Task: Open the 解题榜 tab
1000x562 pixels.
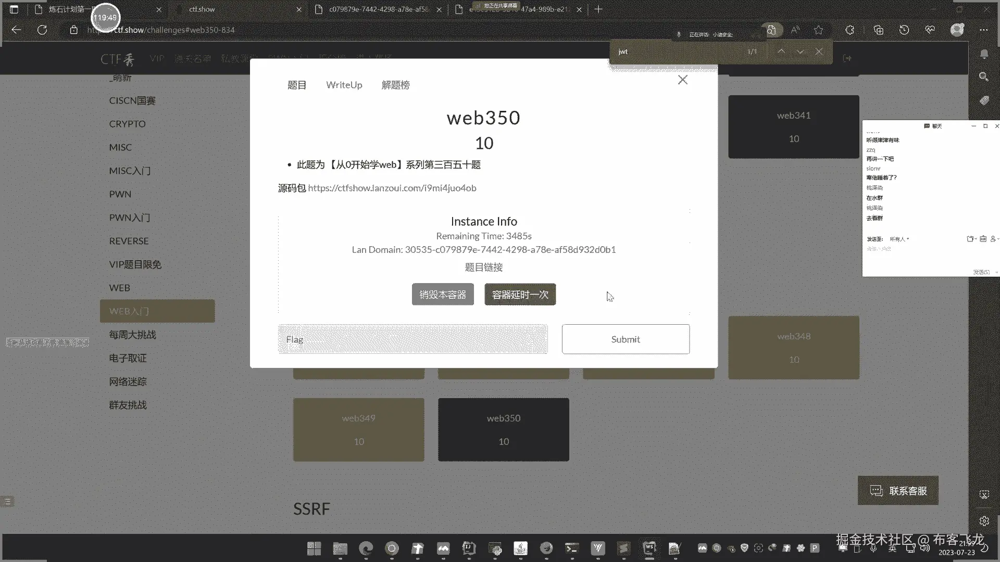Action: [x=395, y=85]
